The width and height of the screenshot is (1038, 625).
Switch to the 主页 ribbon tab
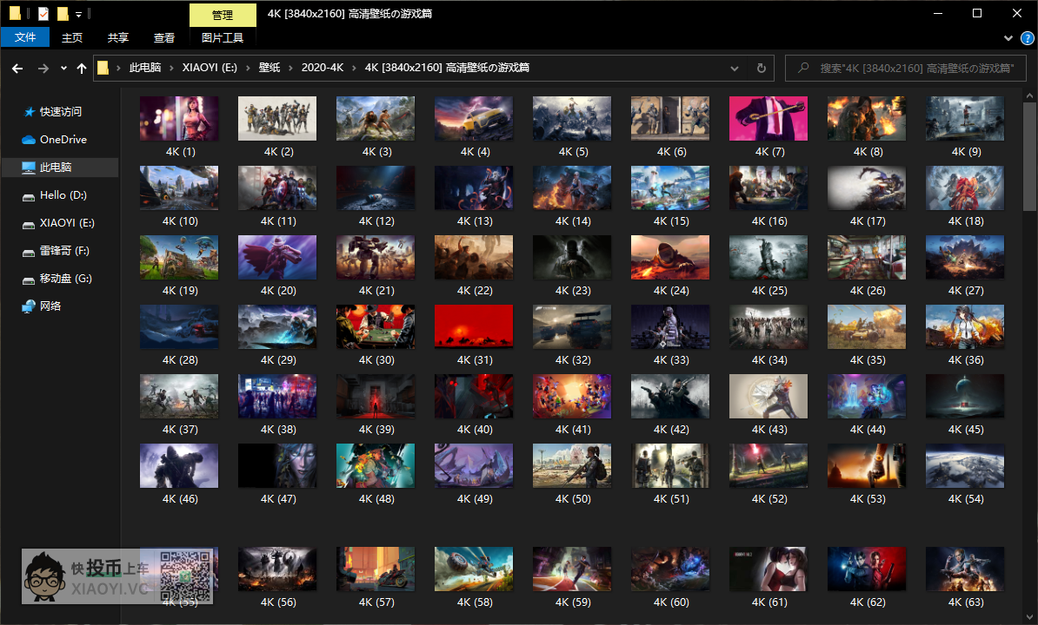click(x=72, y=37)
